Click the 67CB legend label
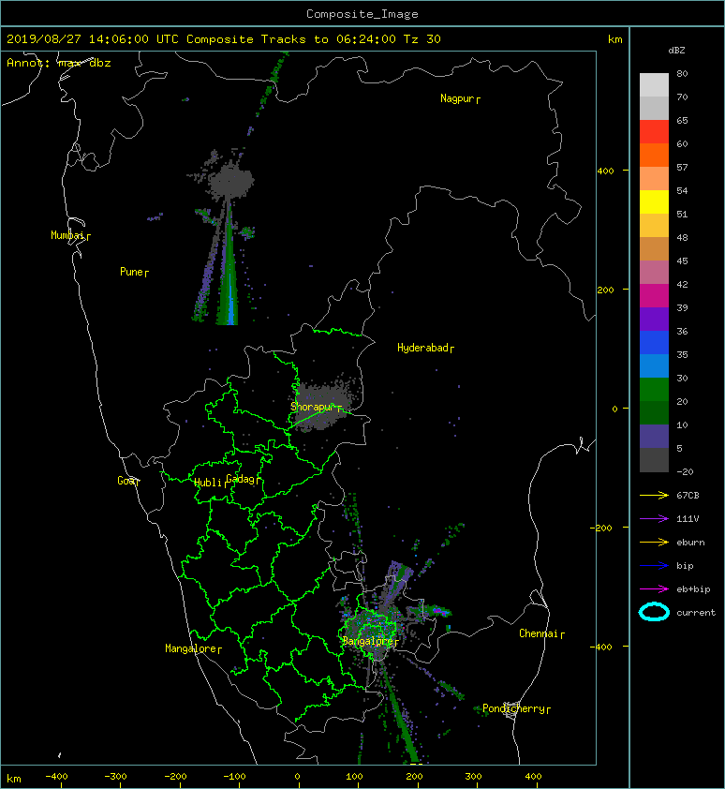The image size is (725, 789). 688,496
